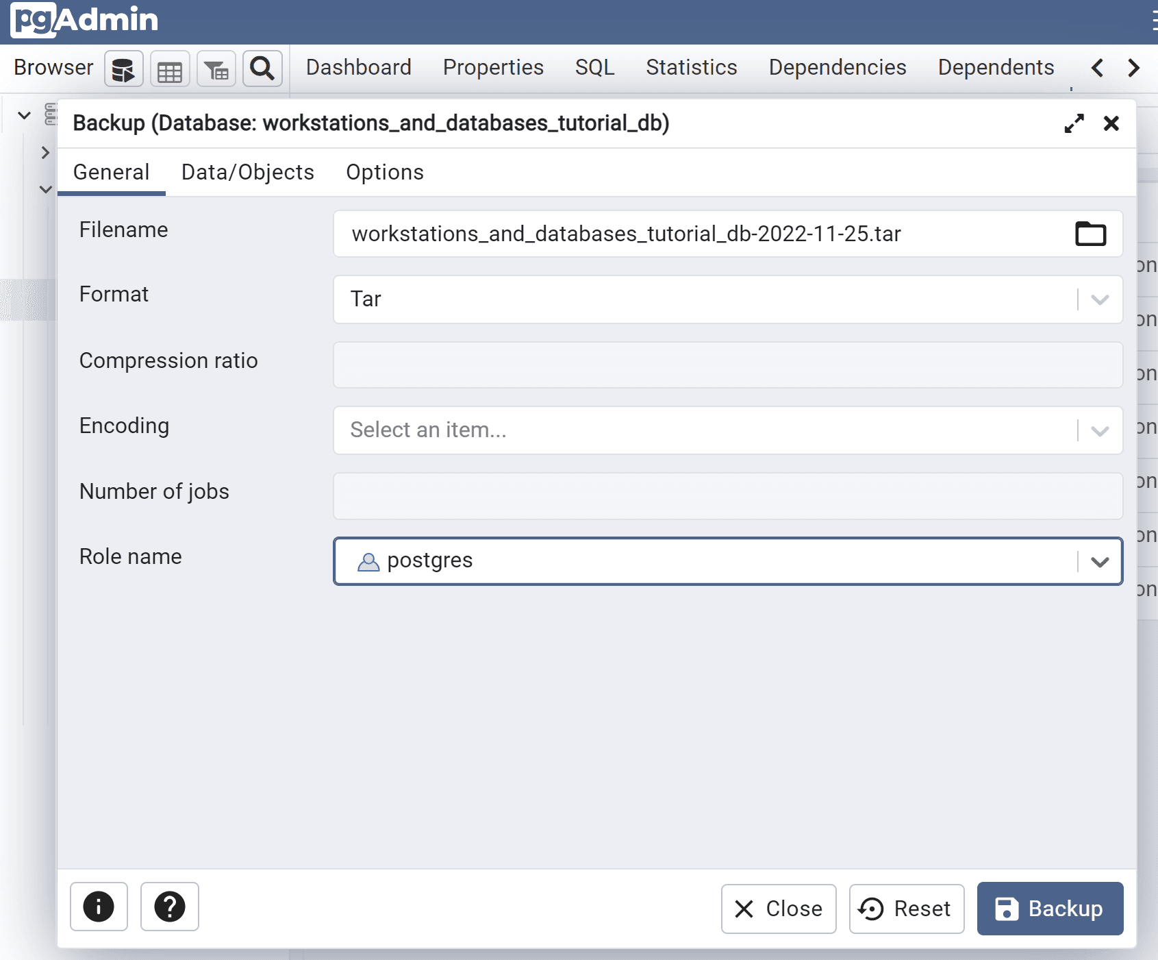Open the search tool in the Browser toolbar
Viewport: 1158px width, 960px height.
(262, 69)
